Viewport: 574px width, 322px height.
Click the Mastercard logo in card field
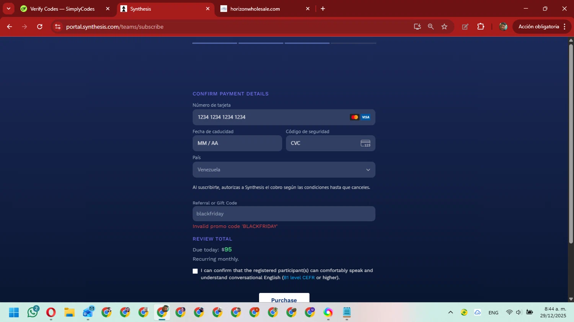pyautogui.click(x=354, y=117)
